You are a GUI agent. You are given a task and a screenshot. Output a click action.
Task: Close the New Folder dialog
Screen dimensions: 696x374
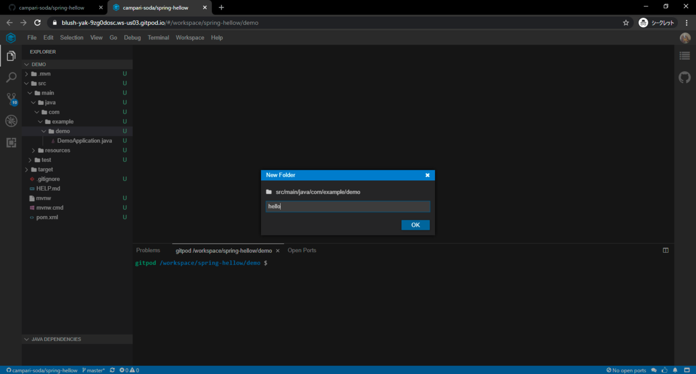[x=427, y=175]
